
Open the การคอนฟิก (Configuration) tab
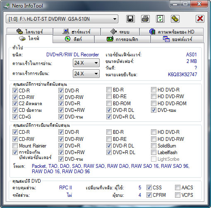[x=122, y=39]
